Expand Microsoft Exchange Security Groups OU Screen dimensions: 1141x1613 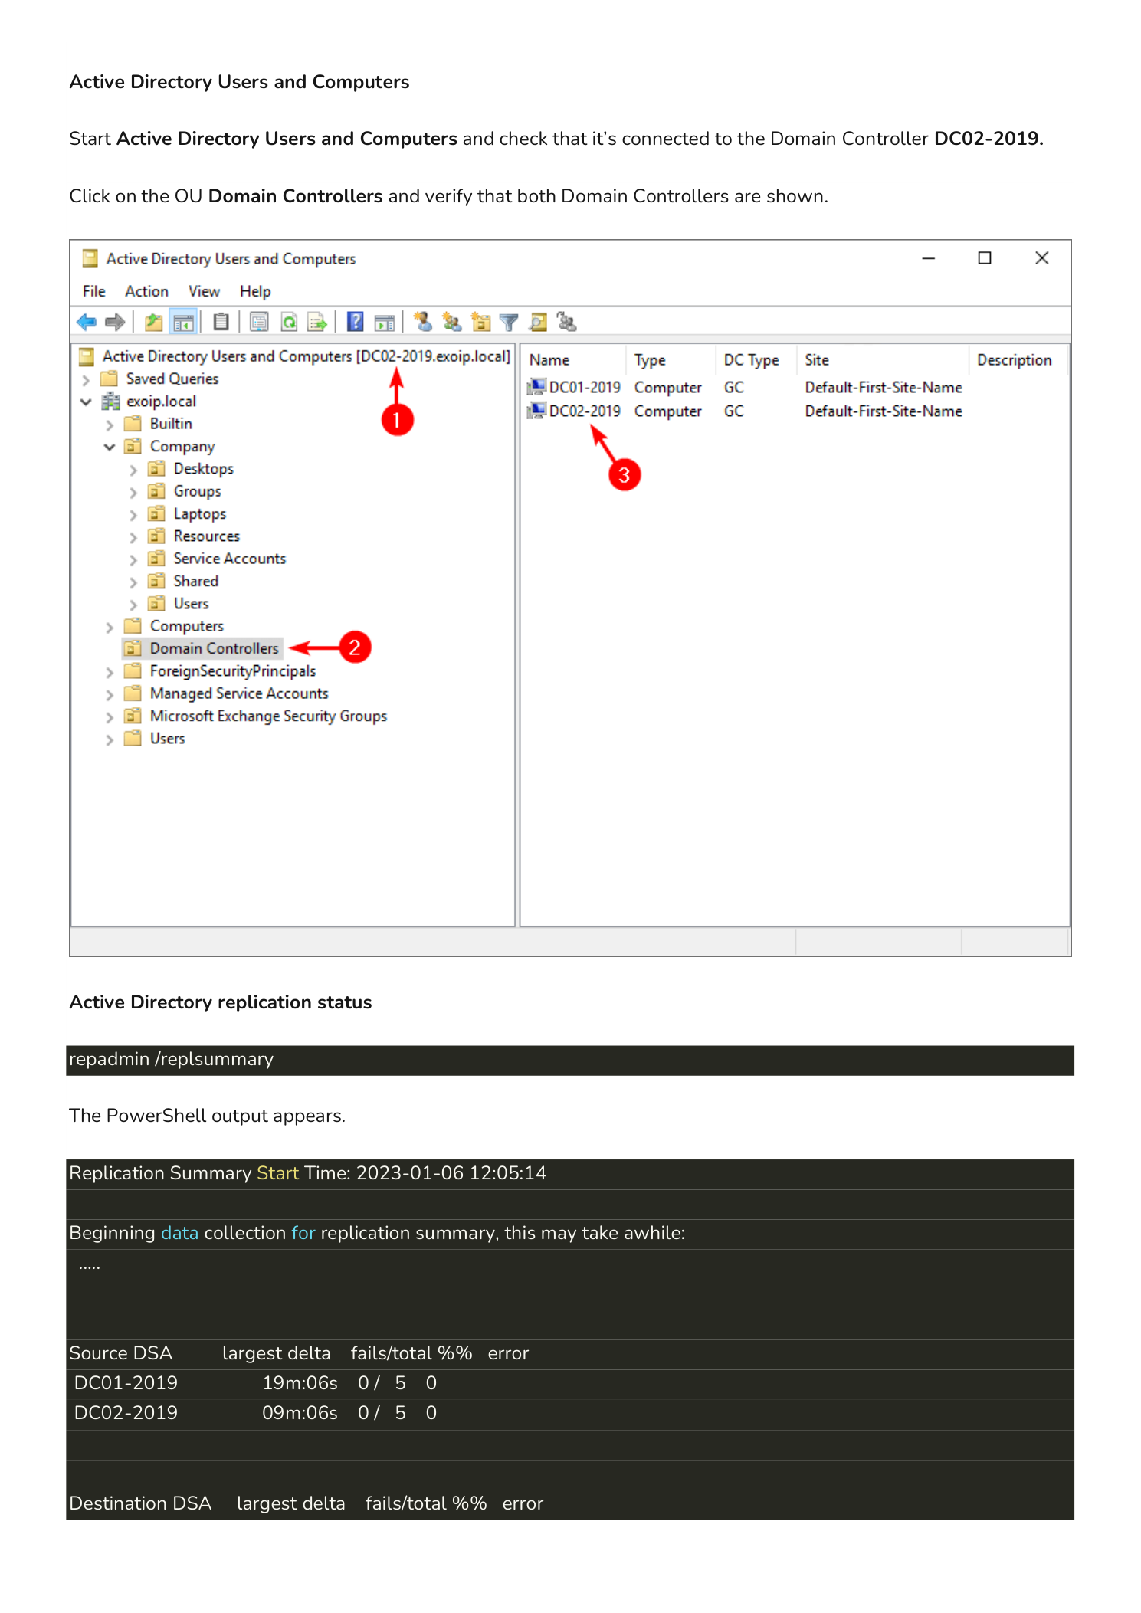click(x=110, y=717)
